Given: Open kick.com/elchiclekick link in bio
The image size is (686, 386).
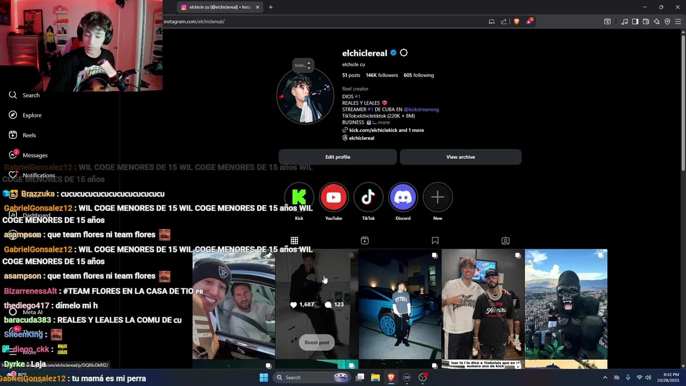Looking at the screenshot, I should click(383, 130).
